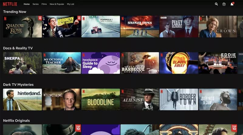
Task: Open Formula 1 Drive to Survive
Action: (x=101, y=26)
